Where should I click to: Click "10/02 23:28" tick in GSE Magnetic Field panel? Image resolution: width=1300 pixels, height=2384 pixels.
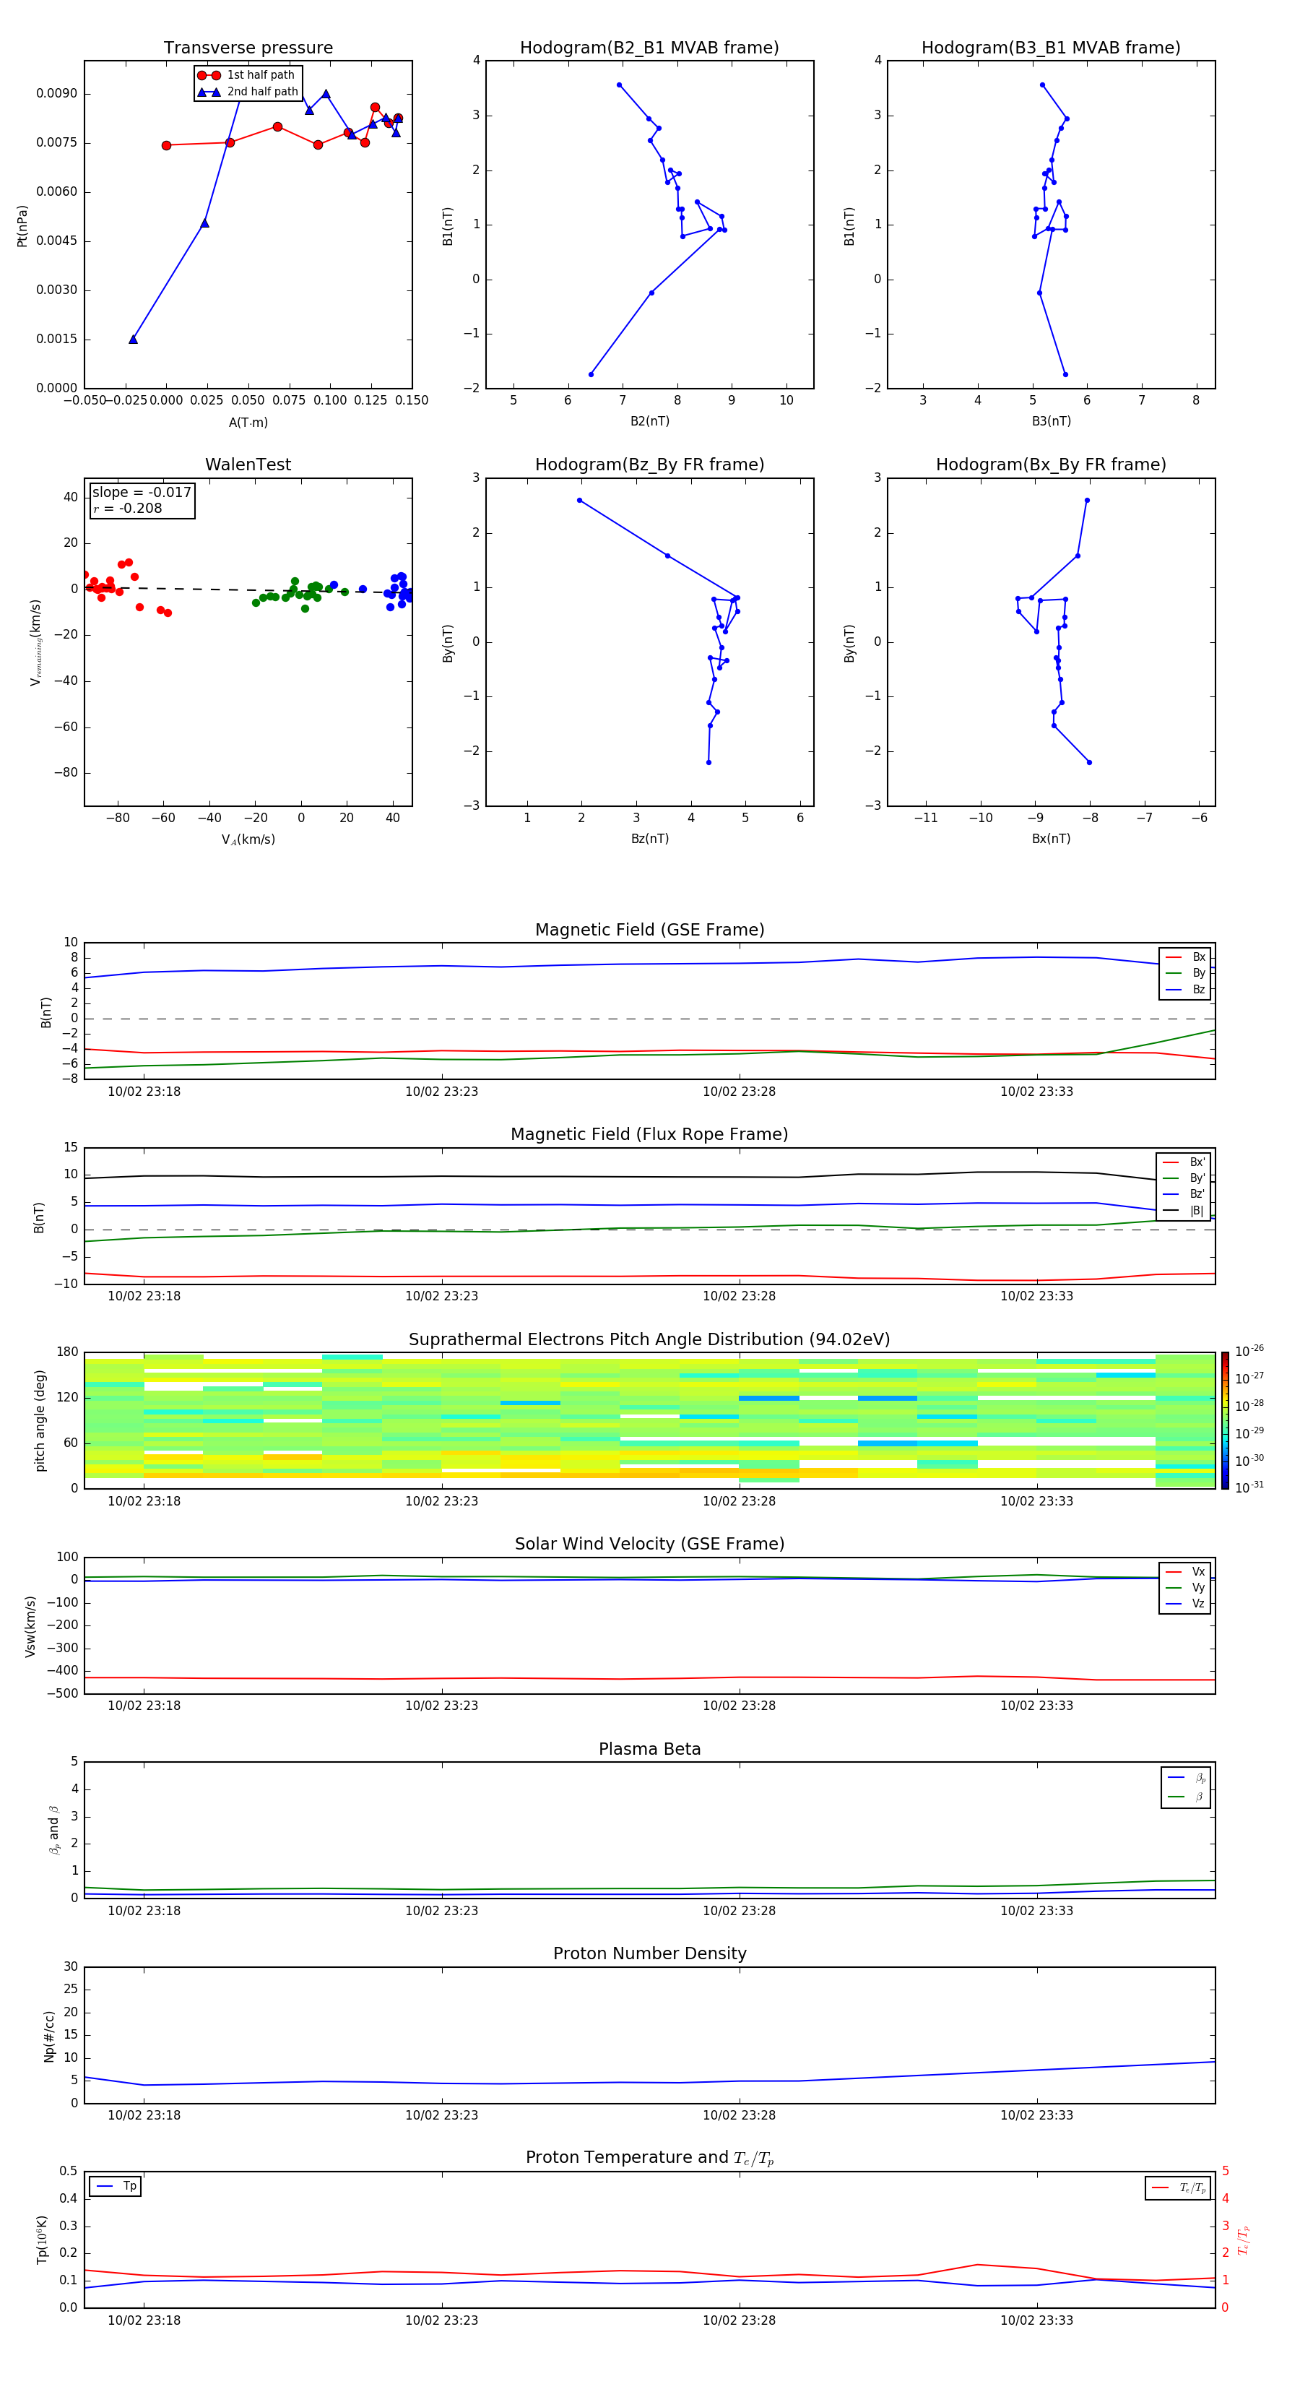point(740,1092)
